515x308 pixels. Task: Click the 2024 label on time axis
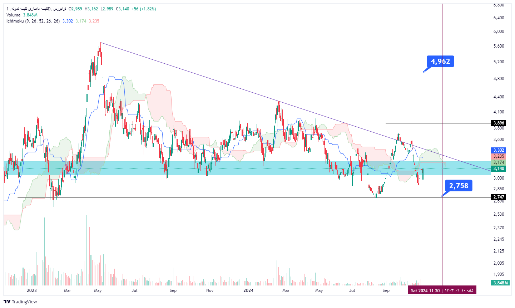pos(248,290)
